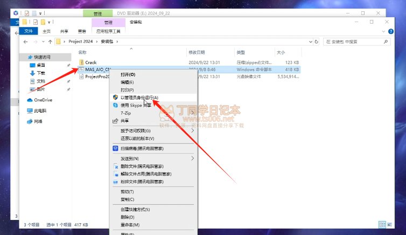The width and height of the screenshot is (406, 235).
Task: Open 桌面 in the navigation pane
Action: (x=41, y=65)
